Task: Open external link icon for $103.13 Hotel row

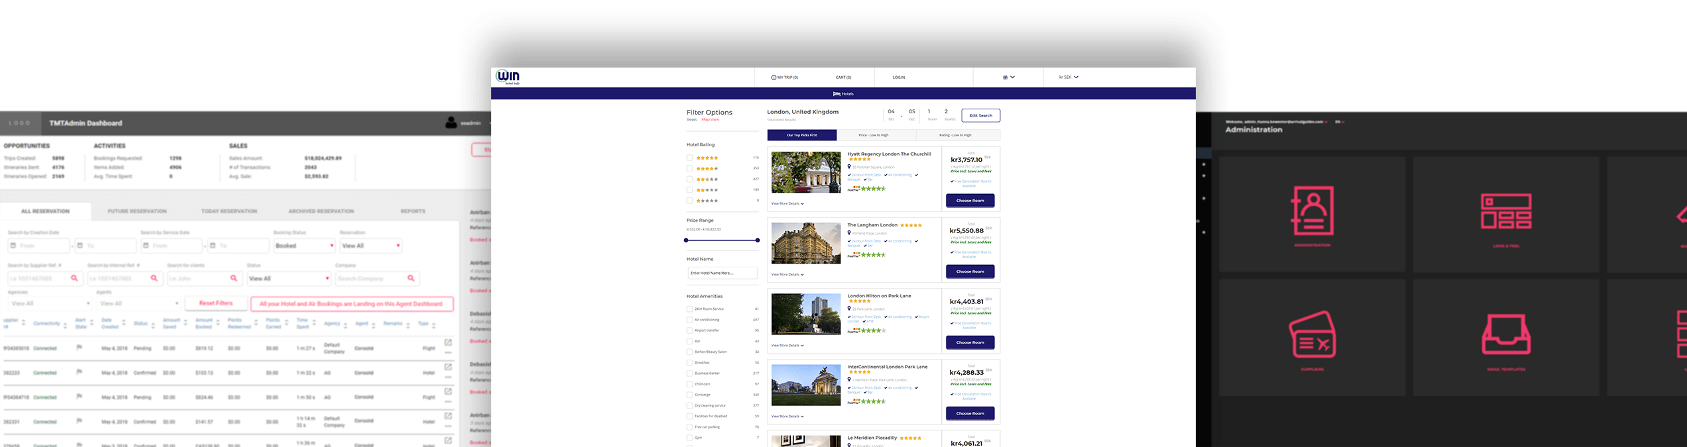Action: pos(448,367)
